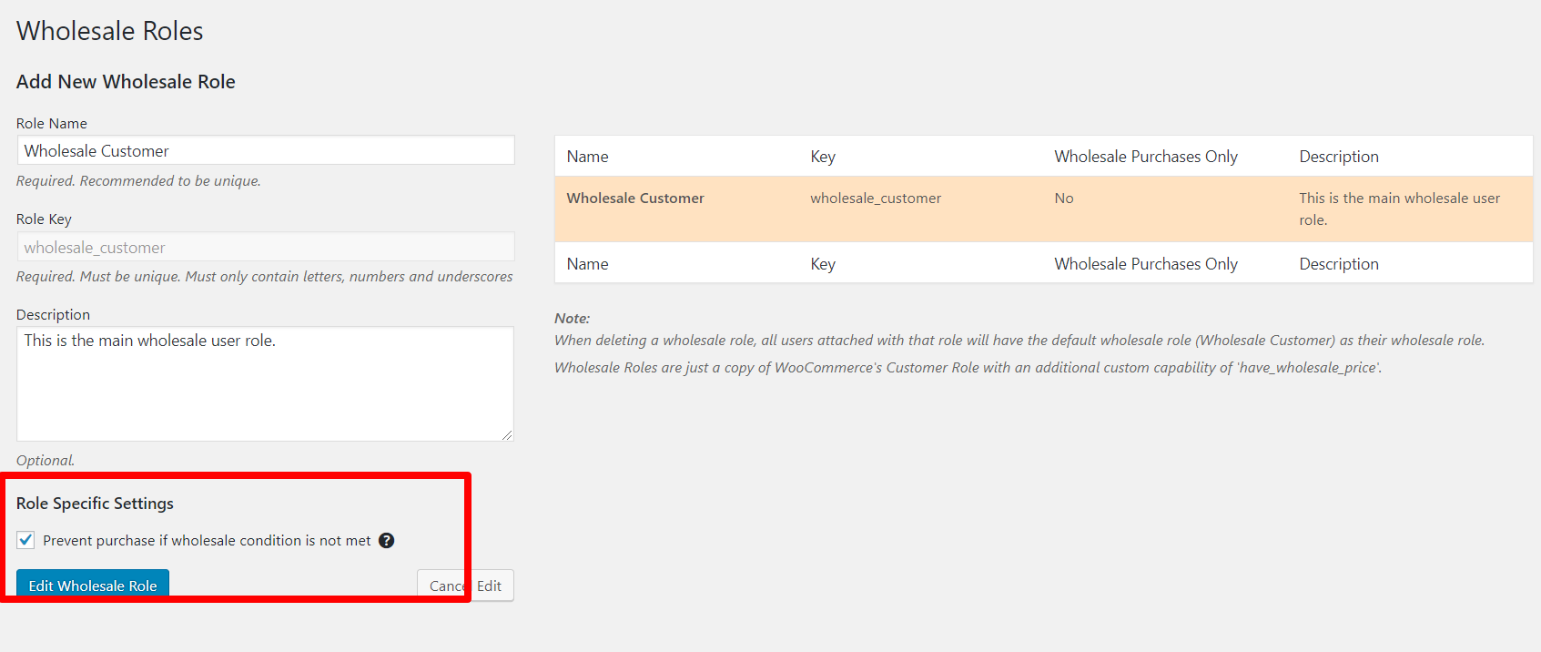Select the Wholesale Customer role name in table
Screen dimensions: 1541x652
635,199
